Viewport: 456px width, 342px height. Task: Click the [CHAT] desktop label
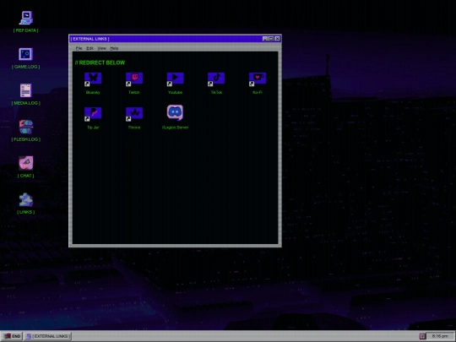[26, 176]
